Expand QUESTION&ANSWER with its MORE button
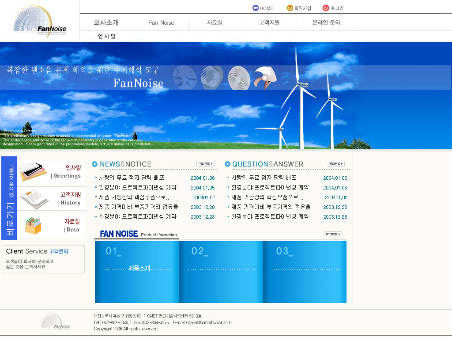Viewport: 452px width, 337px height. (x=335, y=164)
